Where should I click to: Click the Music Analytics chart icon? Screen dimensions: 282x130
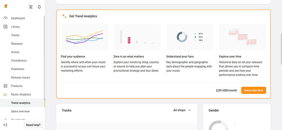(x=5, y=94)
